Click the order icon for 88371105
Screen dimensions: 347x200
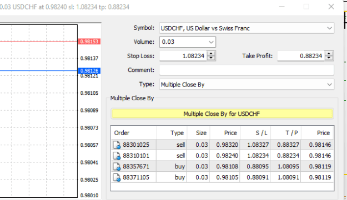click(117, 177)
